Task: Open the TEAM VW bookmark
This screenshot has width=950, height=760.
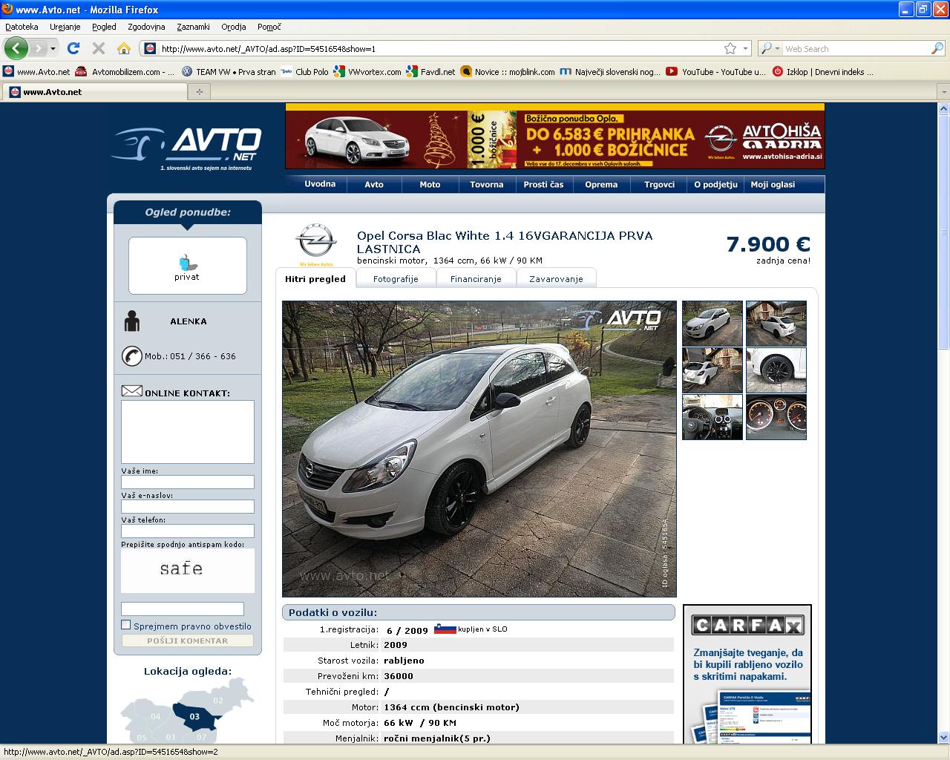Action: point(229,72)
